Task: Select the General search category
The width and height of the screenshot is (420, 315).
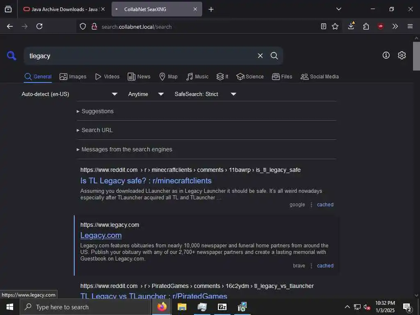Action: pos(38,77)
